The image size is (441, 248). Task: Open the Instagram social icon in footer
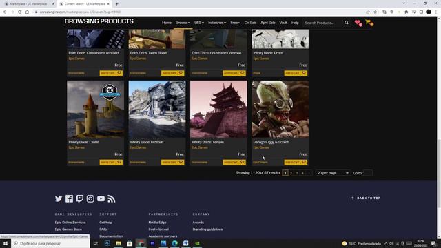pyautogui.click(x=90, y=198)
